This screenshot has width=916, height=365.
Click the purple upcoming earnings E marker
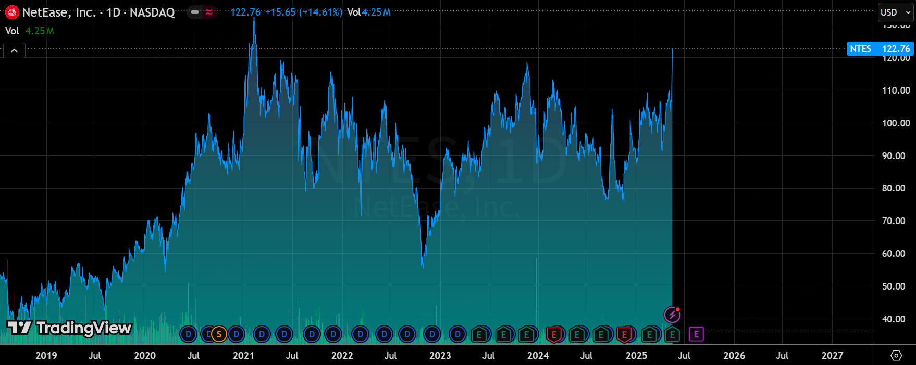pyautogui.click(x=697, y=334)
